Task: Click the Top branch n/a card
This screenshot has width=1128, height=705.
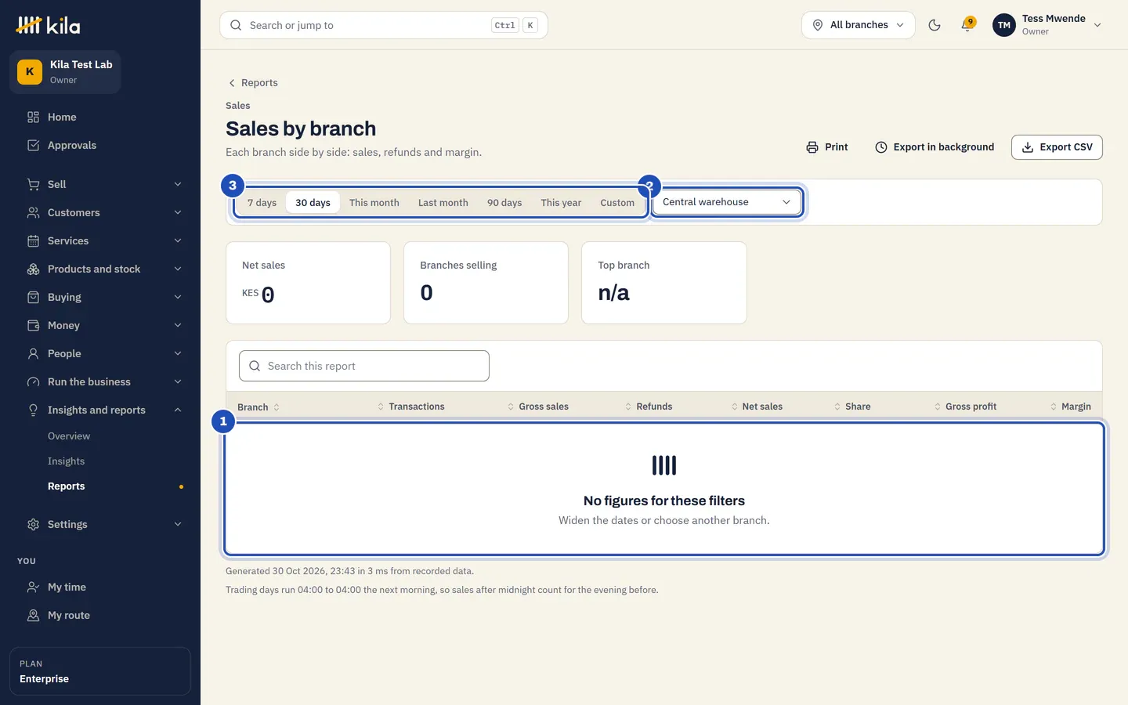Action: tap(663, 283)
